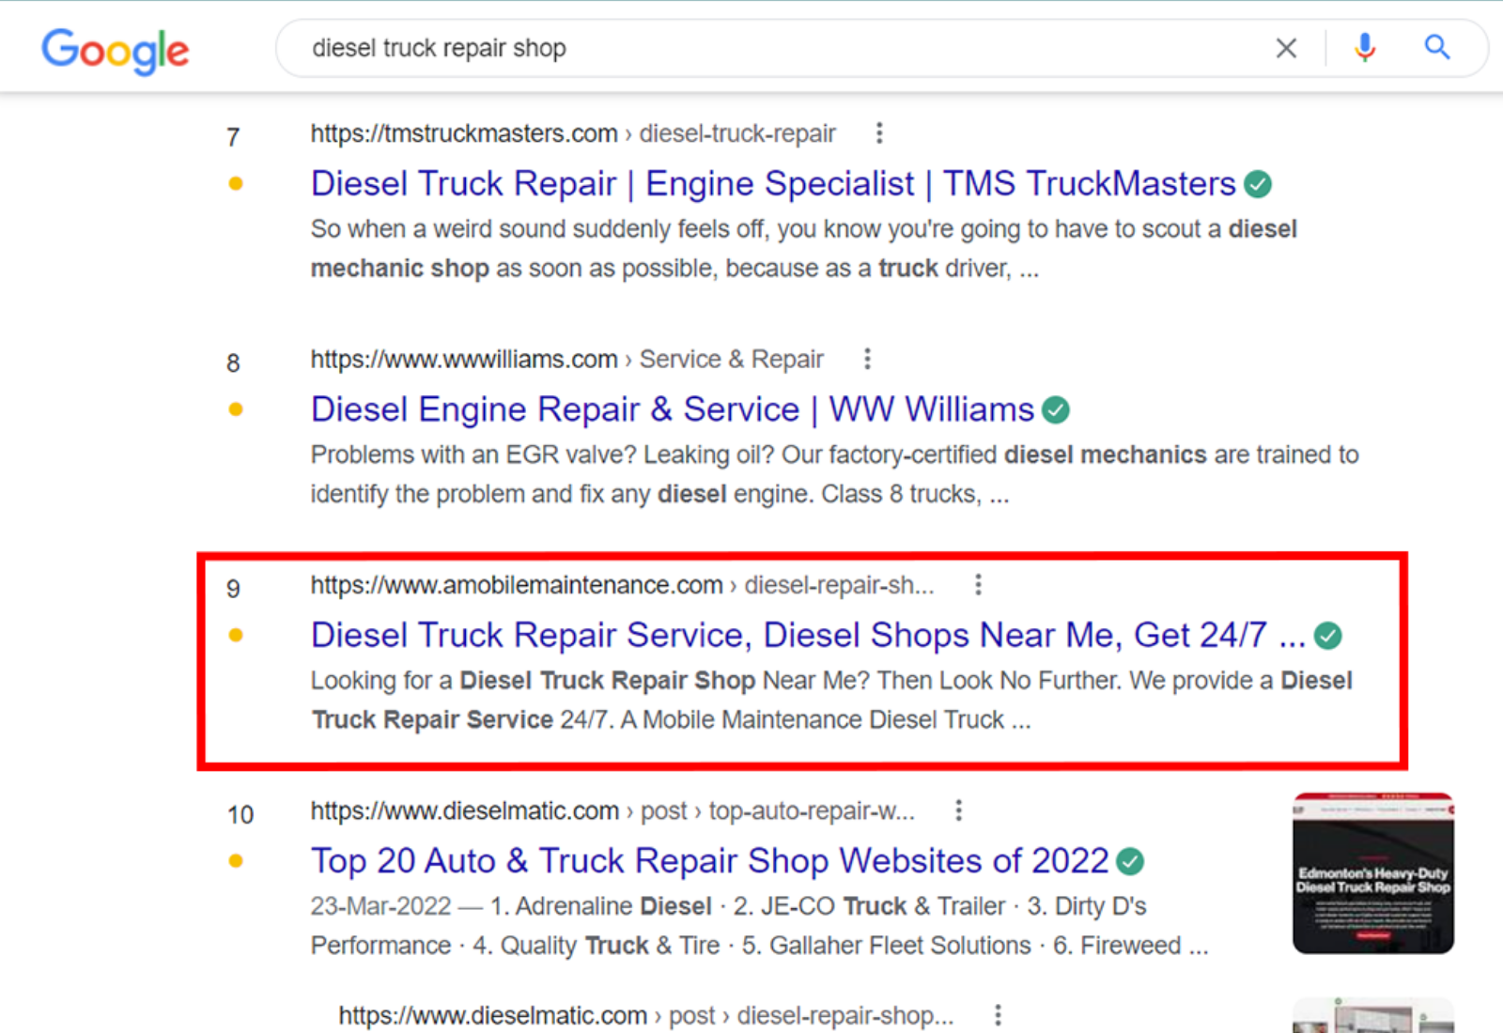
Task: Click the yellow bullet next to result 7
Action: [x=235, y=184]
